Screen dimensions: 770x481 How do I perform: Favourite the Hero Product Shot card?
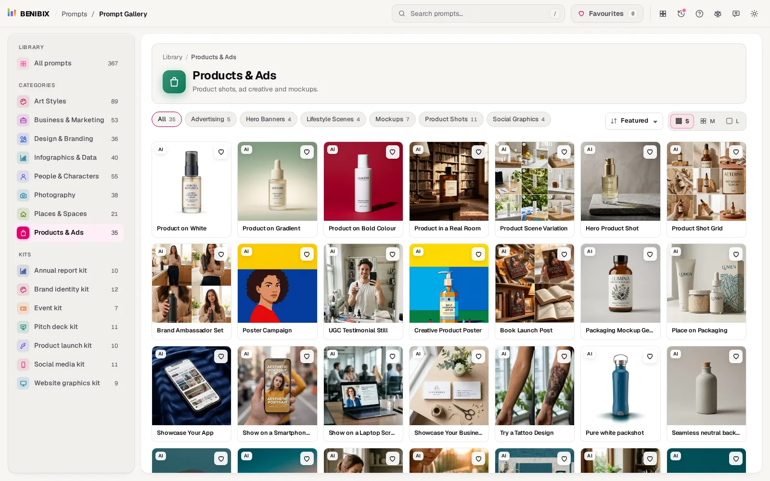coord(650,152)
